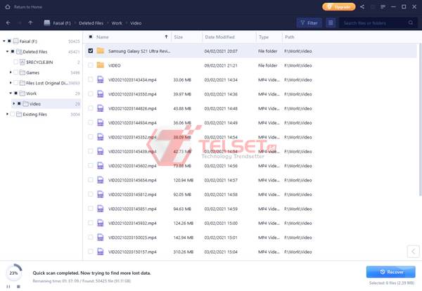The width and height of the screenshot is (422, 291).
Task: Switch file list view mode
Action: 331,22
